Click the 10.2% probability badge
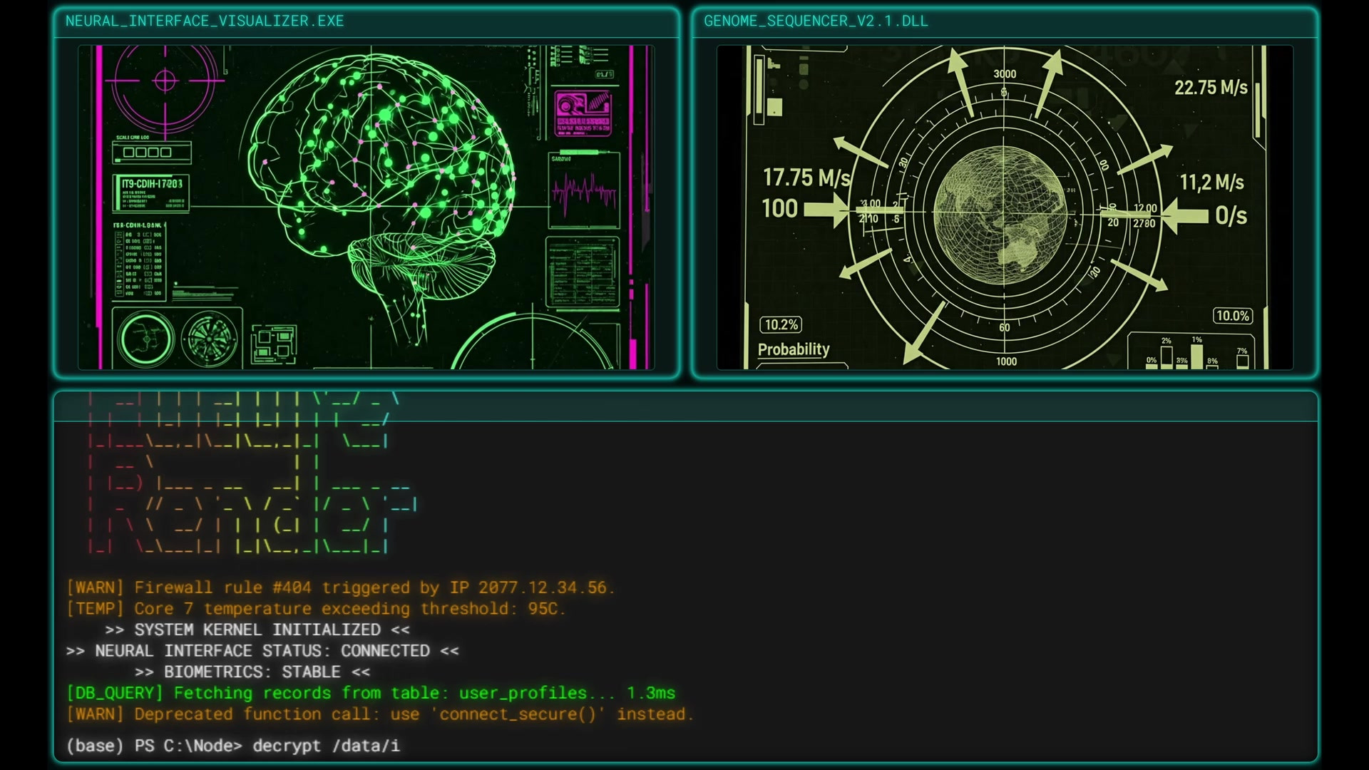The width and height of the screenshot is (1369, 770). pos(781,325)
